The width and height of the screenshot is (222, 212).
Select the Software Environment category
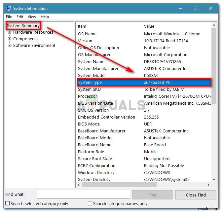[34, 46]
